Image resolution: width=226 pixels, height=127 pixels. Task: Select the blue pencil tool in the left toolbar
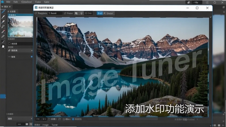point(3,12)
